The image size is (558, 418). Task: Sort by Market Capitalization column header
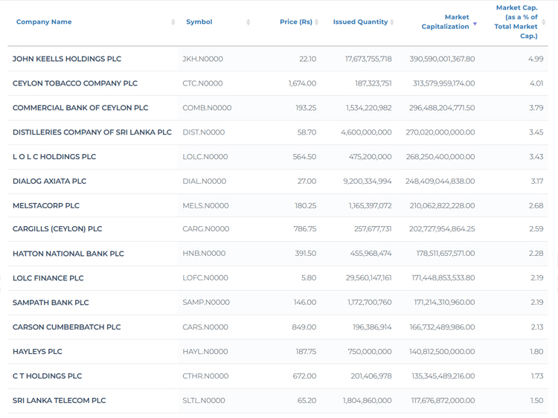[x=445, y=22]
